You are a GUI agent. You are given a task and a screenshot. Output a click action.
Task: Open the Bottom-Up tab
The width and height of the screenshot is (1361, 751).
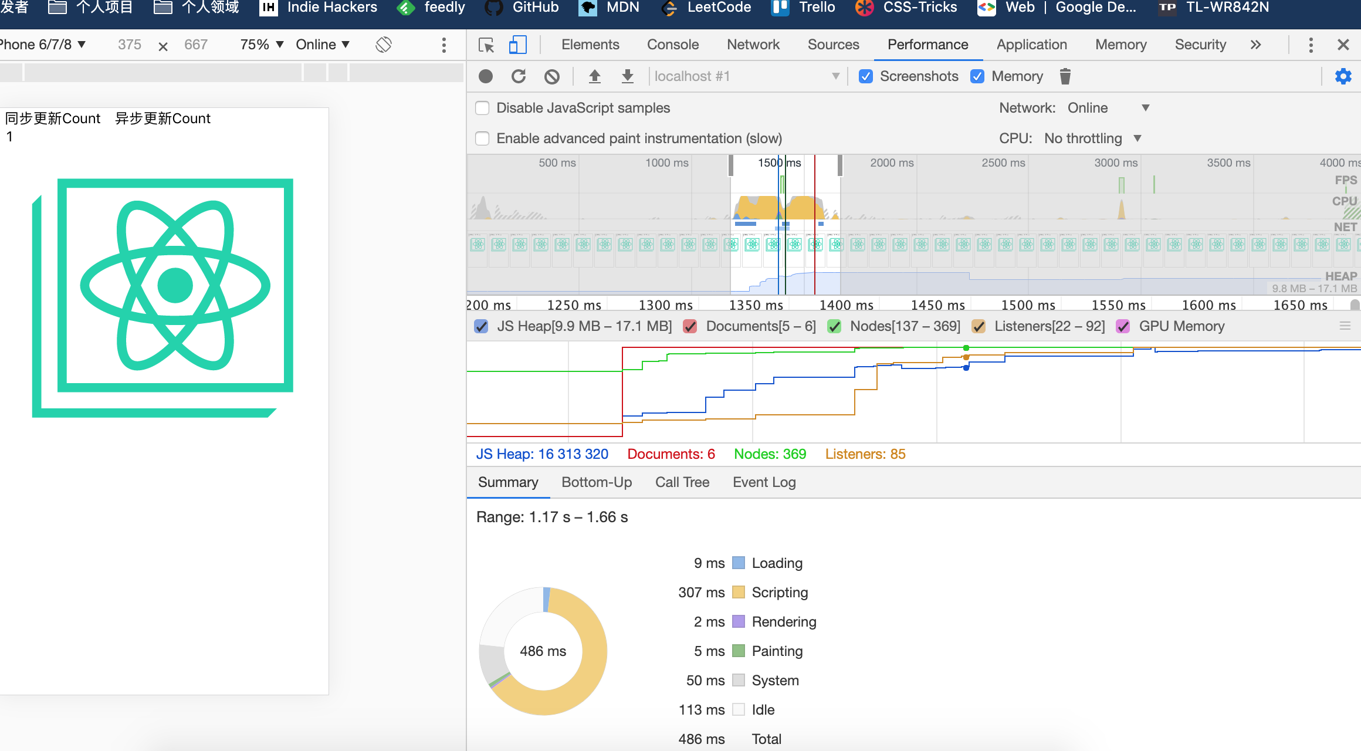click(596, 482)
